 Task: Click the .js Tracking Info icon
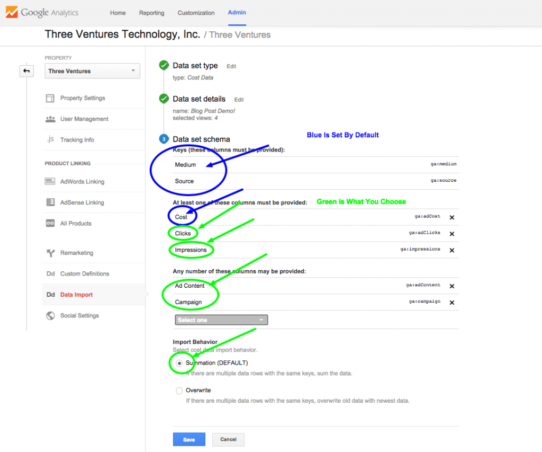[x=50, y=139]
